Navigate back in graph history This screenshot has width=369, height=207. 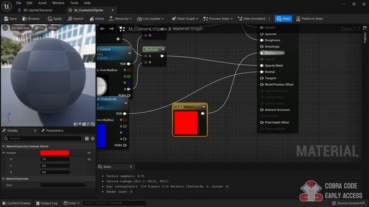(102, 29)
